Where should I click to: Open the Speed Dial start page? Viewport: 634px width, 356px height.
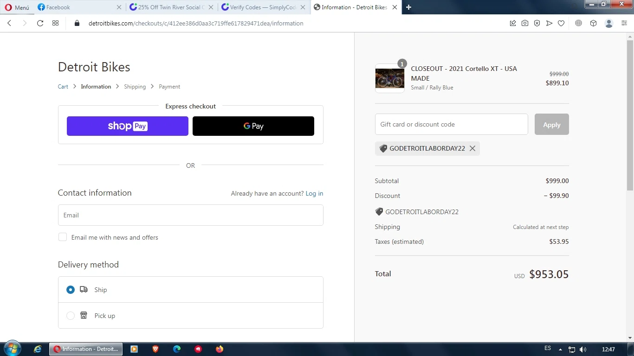(56, 23)
